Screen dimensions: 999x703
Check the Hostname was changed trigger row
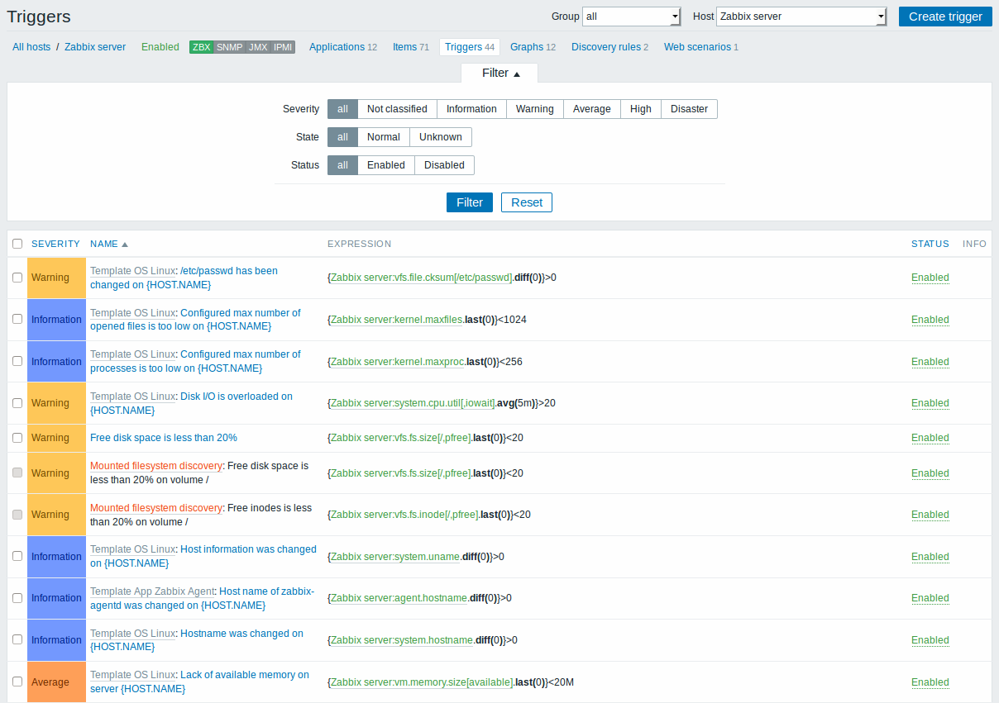tap(17, 640)
